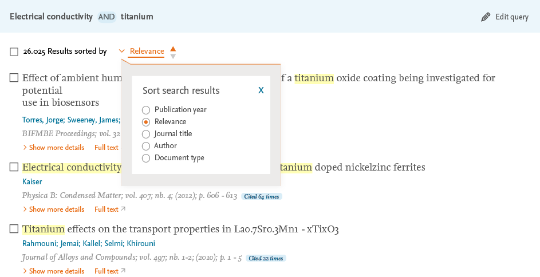Image resolution: width=540 pixels, height=277 pixels.
Task: Click the Cited 22 times badge
Action: click(x=266, y=258)
